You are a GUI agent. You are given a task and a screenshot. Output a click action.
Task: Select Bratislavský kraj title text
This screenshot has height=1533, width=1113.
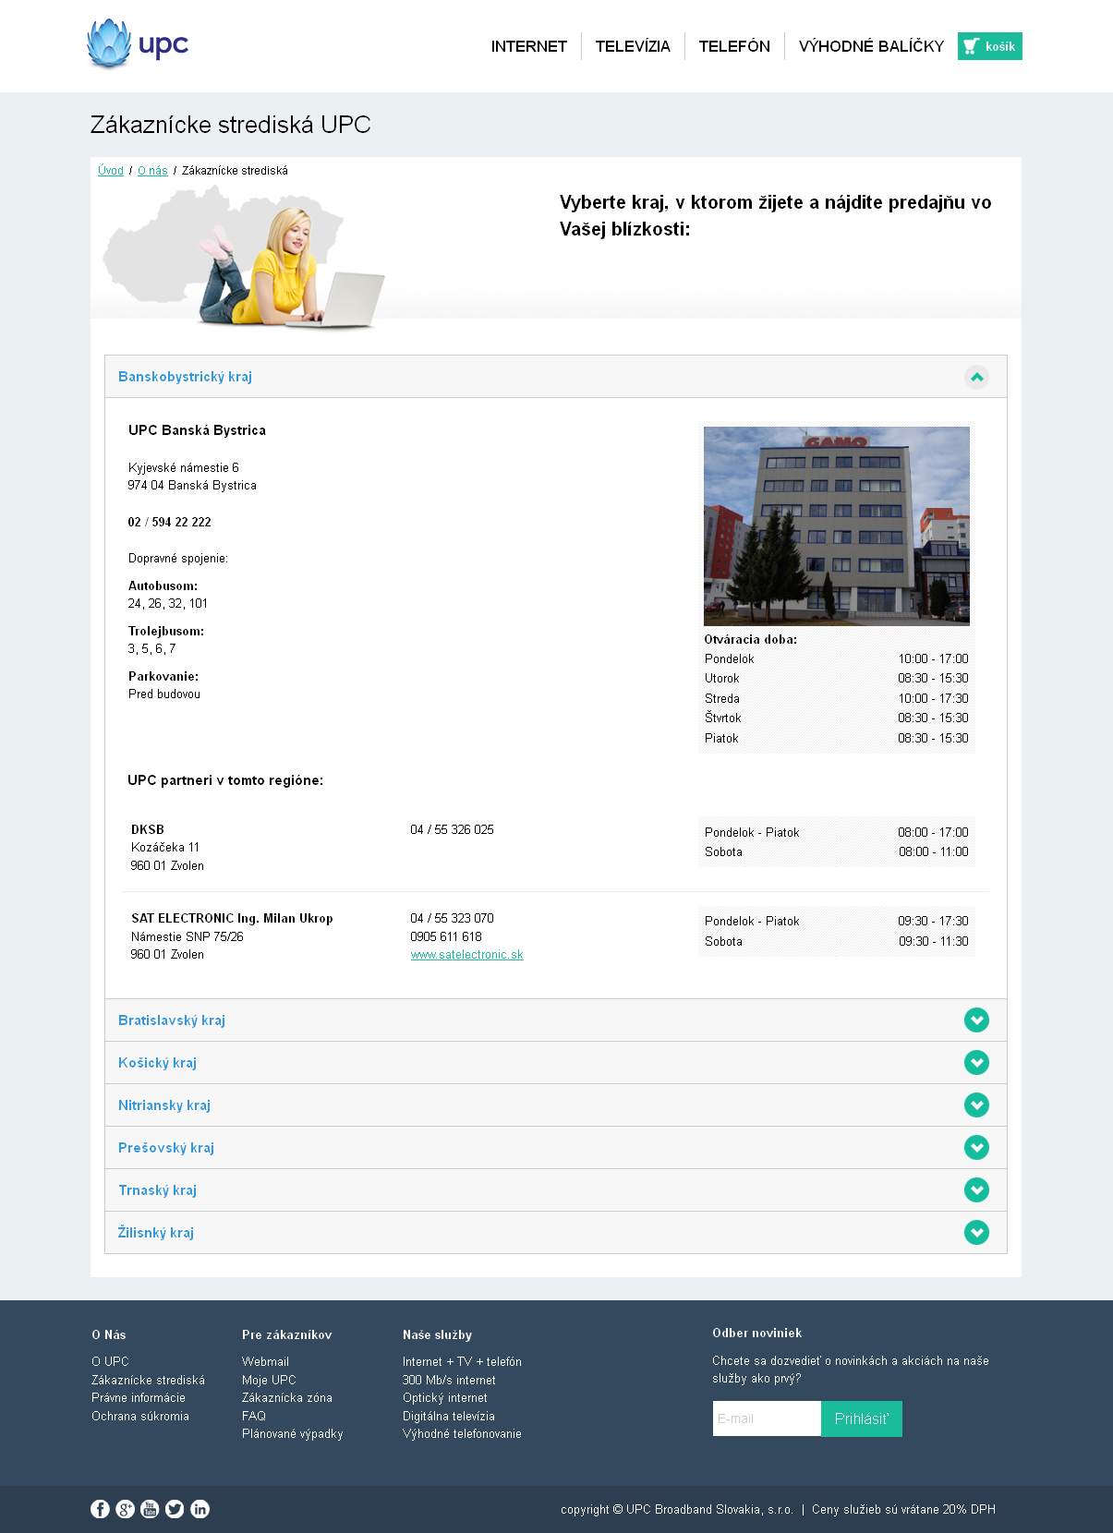point(172,1020)
